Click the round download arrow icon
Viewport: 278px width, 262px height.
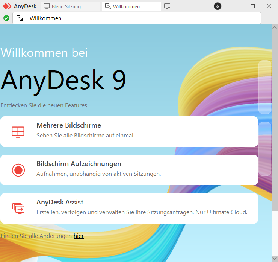pyautogui.click(x=218, y=6)
